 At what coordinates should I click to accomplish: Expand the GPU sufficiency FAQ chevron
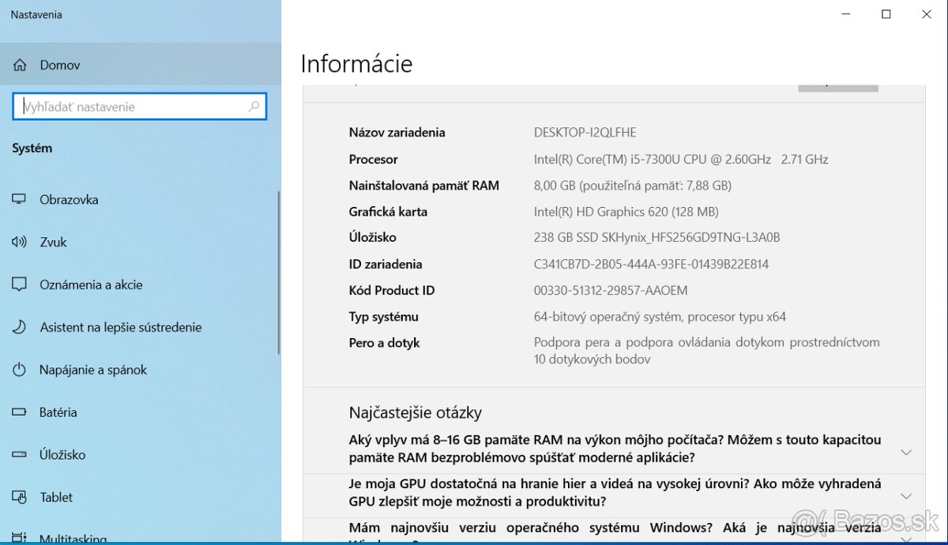tap(905, 495)
